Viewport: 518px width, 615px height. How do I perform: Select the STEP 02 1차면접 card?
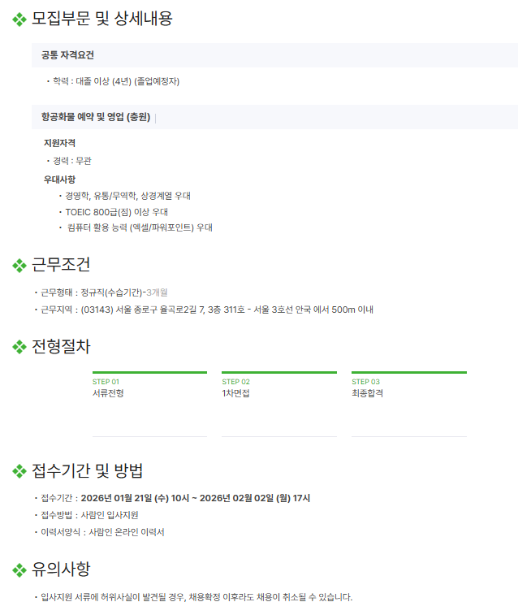(x=278, y=404)
